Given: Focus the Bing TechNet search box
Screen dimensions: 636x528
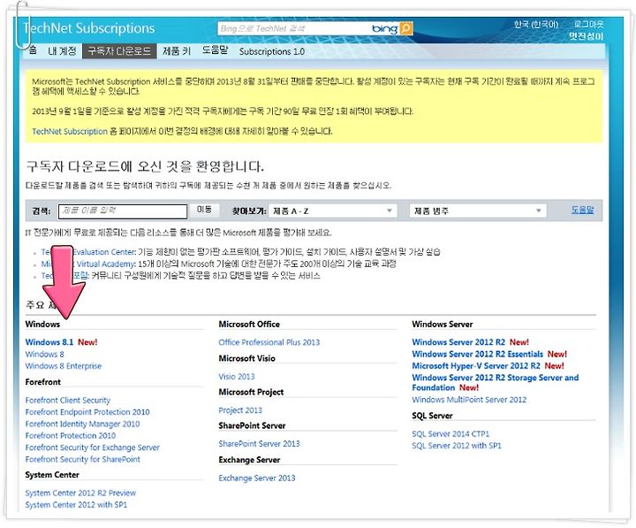Looking at the screenshot, I should coord(294,28).
